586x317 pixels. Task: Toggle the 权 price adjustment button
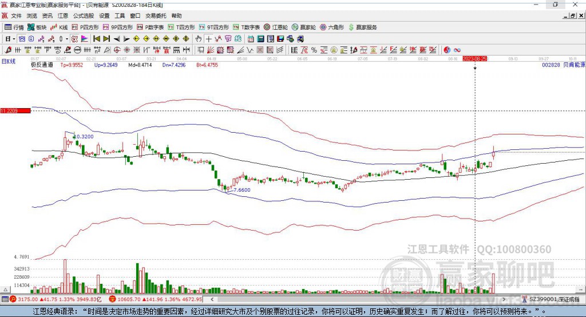75,39
